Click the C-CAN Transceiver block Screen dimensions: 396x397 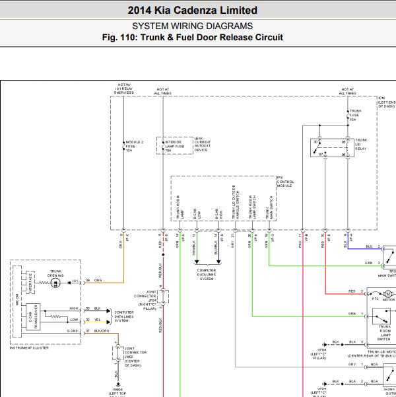33,316
